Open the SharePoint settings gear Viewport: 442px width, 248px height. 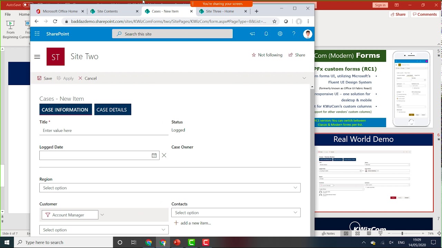(x=280, y=34)
